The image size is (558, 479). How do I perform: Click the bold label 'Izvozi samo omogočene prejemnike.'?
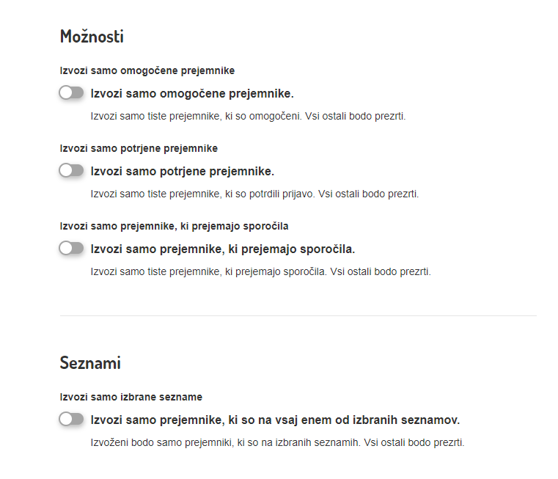click(191, 94)
